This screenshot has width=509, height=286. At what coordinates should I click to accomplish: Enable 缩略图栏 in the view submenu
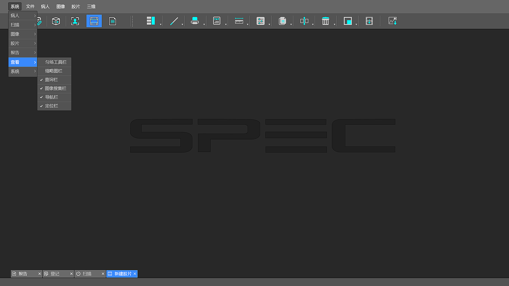click(54, 71)
